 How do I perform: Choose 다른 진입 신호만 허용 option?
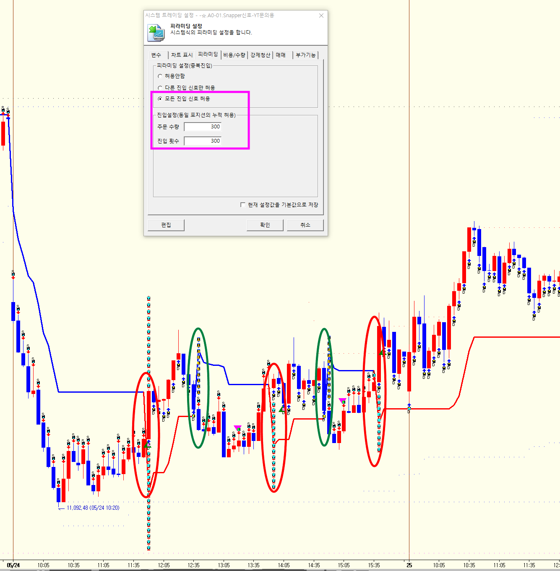[160, 88]
